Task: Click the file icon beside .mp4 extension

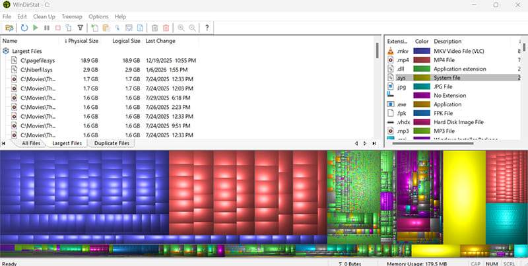Action: tap(391, 60)
